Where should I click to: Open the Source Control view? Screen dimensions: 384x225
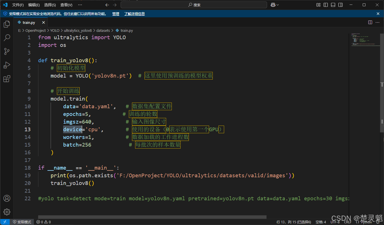click(7, 51)
